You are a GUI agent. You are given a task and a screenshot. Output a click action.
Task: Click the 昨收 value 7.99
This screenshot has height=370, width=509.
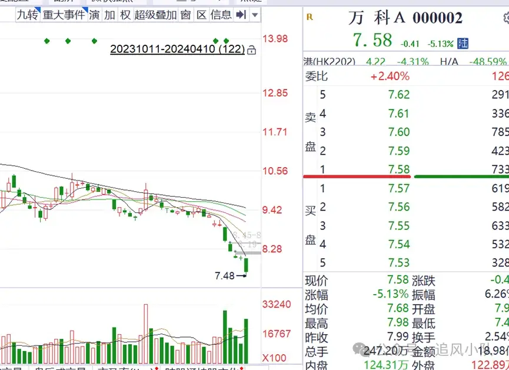click(x=398, y=337)
